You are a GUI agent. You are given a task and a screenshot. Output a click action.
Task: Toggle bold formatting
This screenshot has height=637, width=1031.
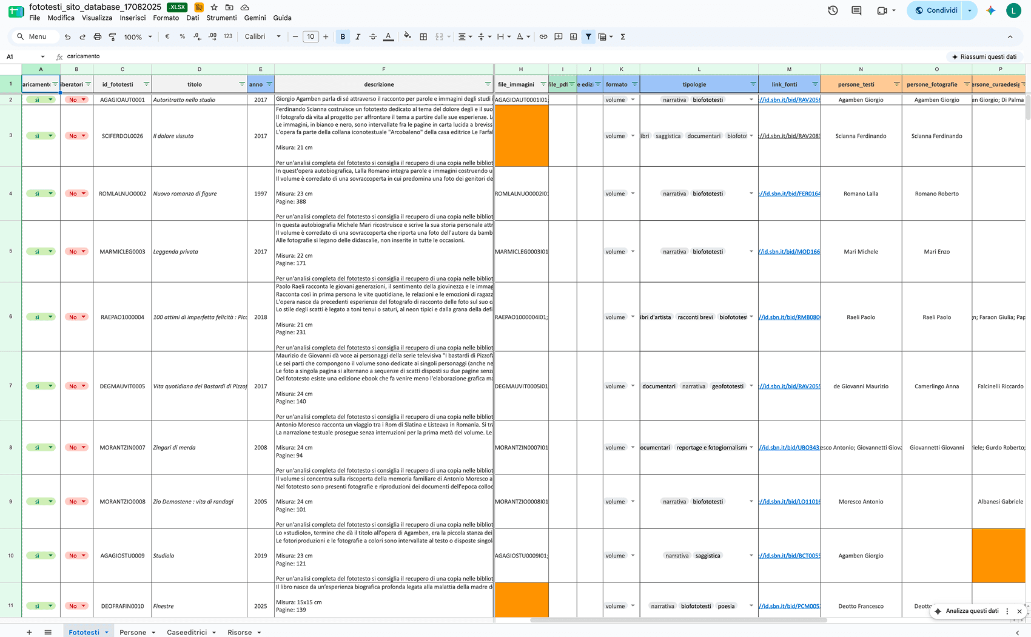343,37
